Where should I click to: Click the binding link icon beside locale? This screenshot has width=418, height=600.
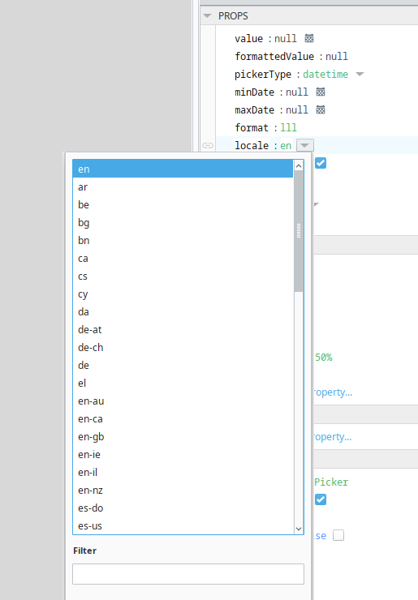tap(208, 145)
